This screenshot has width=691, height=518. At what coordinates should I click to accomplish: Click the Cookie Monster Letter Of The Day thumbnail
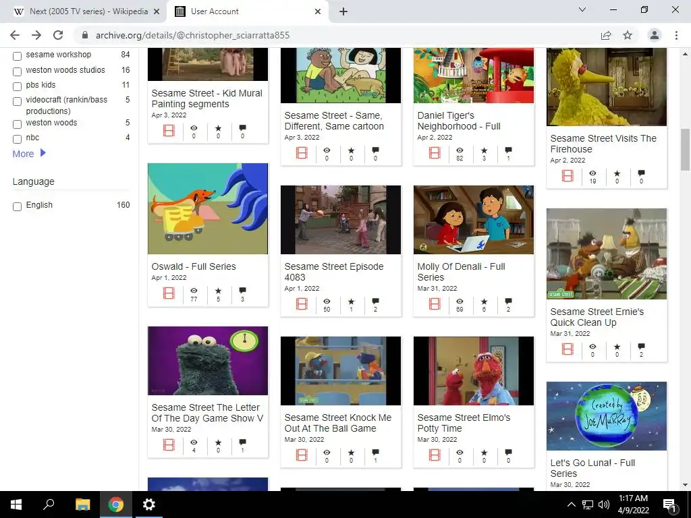pos(208,361)
